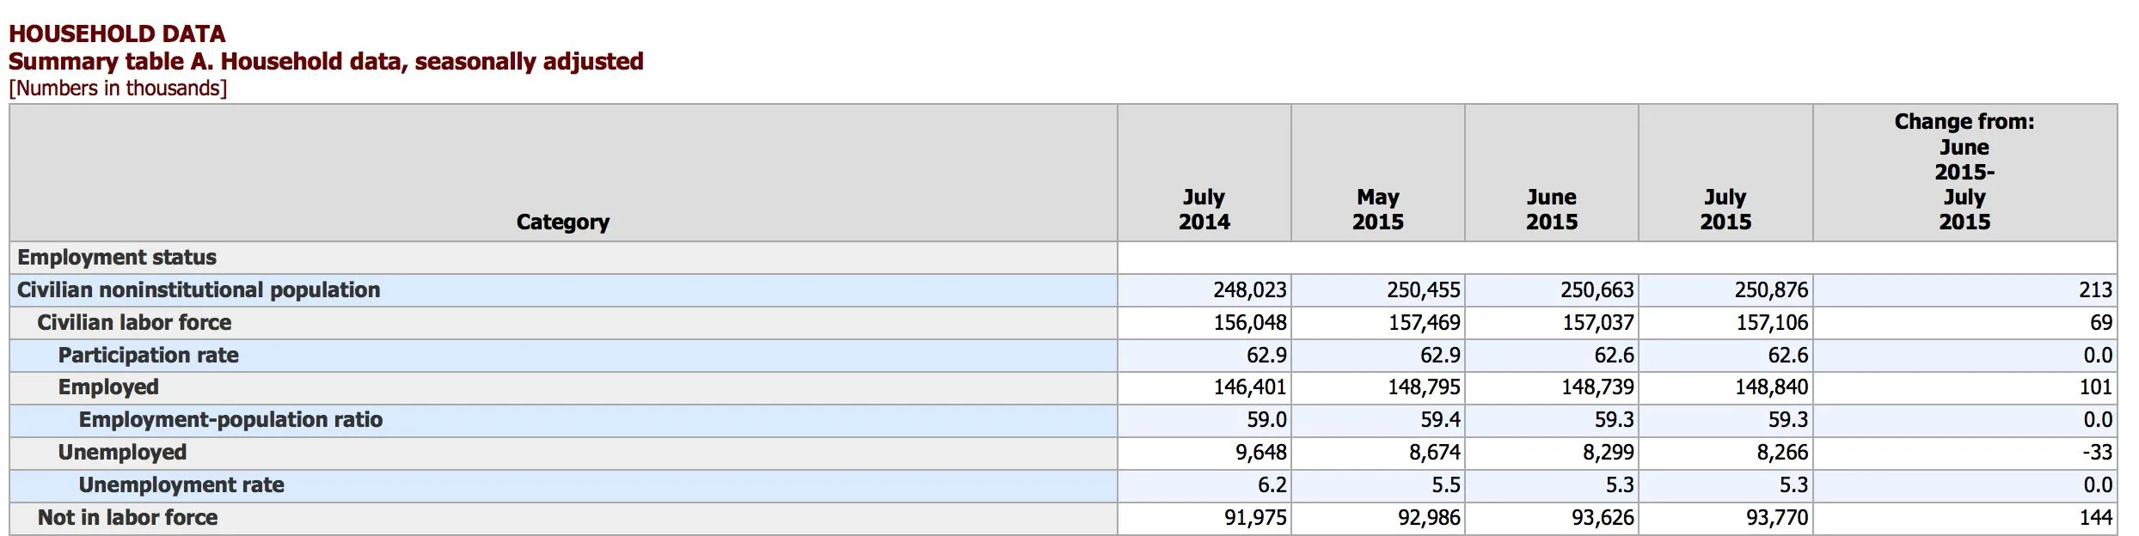Screen dimensions: 2139x536
Task: Select the Employment-population ratio row label
Action: click(x=230, y=420)
